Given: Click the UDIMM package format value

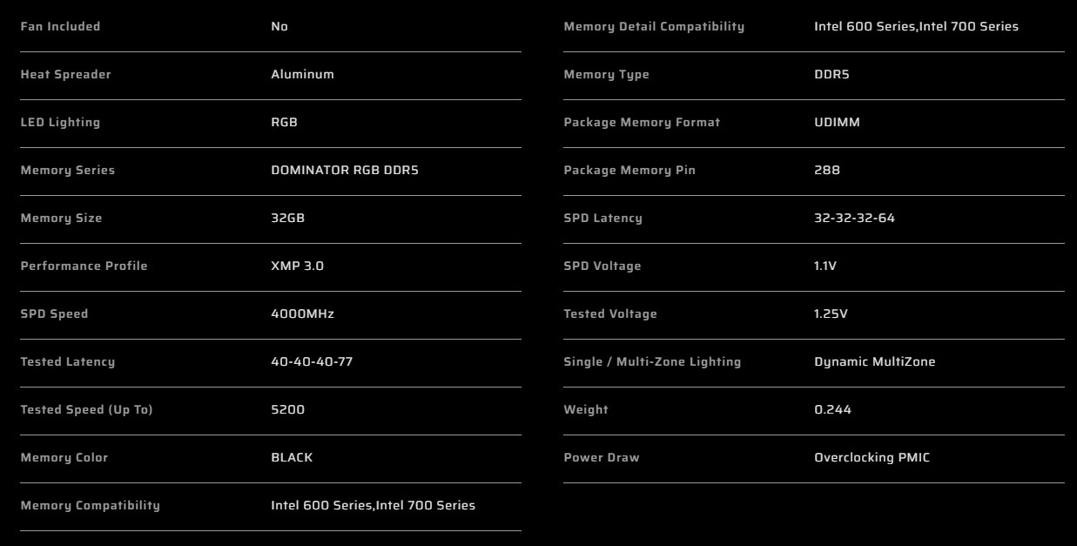Looking at the screenshot, I should point(837,122).
